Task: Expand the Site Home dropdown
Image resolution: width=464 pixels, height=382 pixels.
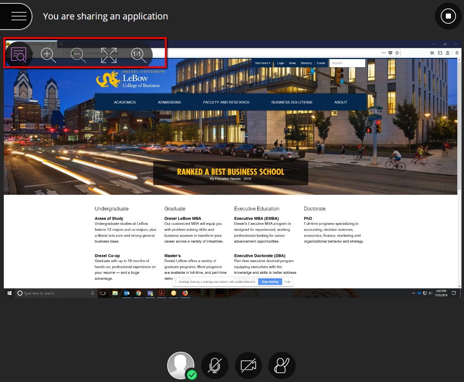Action: [x=262, y=63]
